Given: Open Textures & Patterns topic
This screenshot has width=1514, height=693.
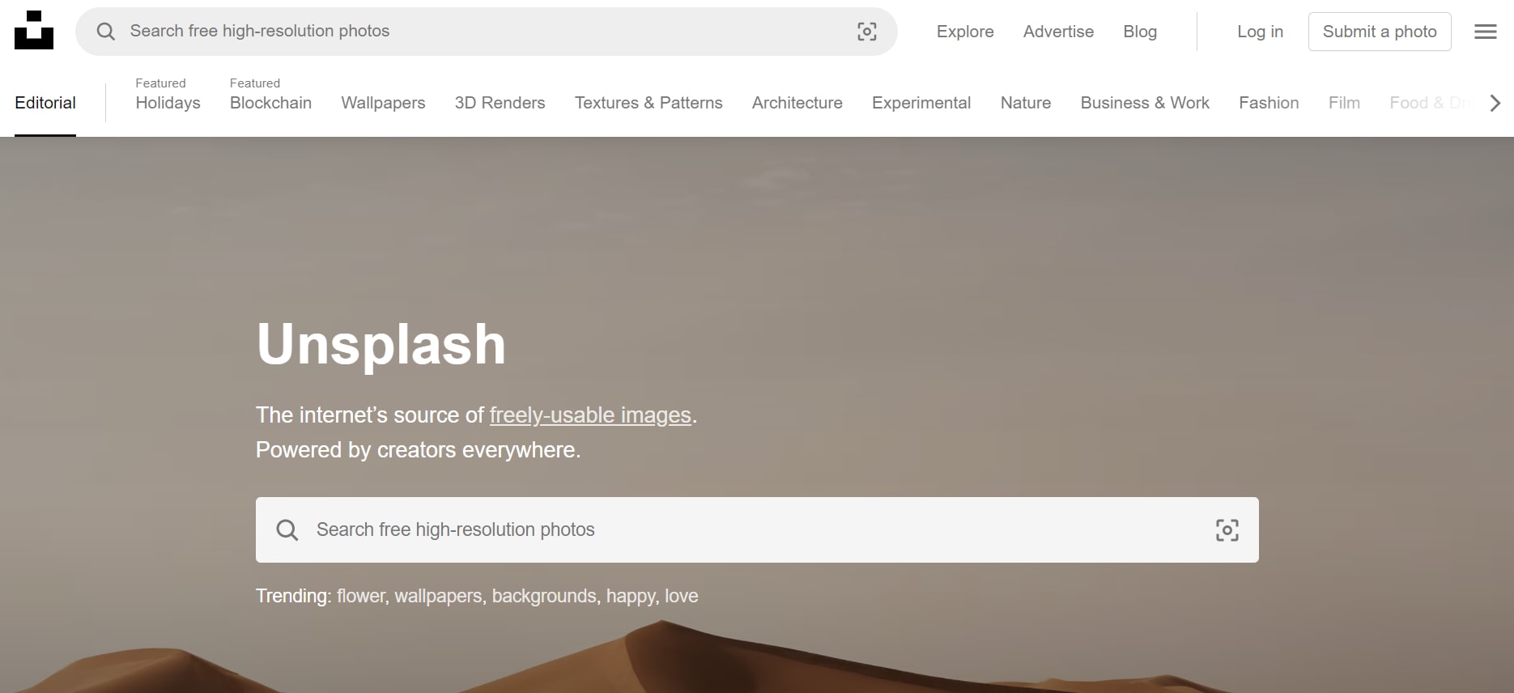Looking at the screenshot, I should [x=649, y=103].
